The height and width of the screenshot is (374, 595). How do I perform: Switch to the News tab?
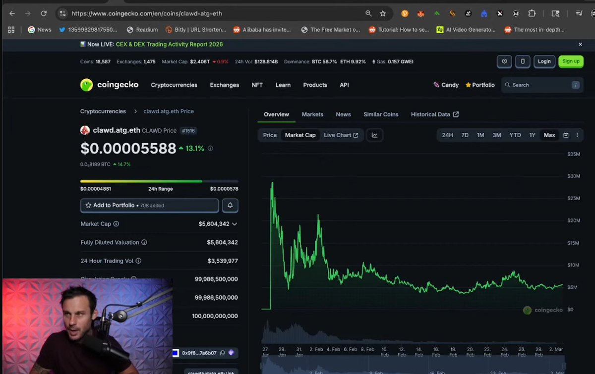[343, 114]
